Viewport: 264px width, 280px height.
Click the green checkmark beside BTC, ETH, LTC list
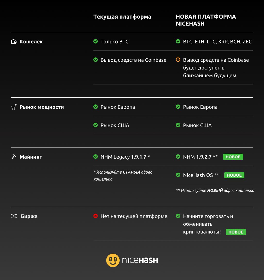tap(178, 42)
